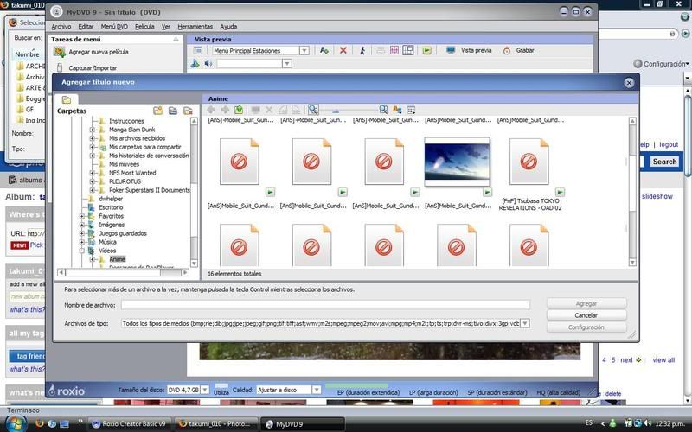
Task: Select the Escritorio item in tree
Action: point(111,207)
